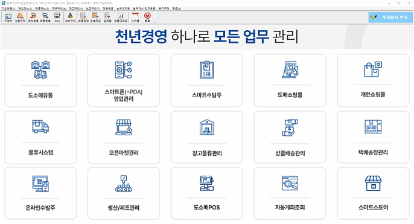
Task: Open the 도매쇼핑몰 tile
Action: tap(290, 80)
